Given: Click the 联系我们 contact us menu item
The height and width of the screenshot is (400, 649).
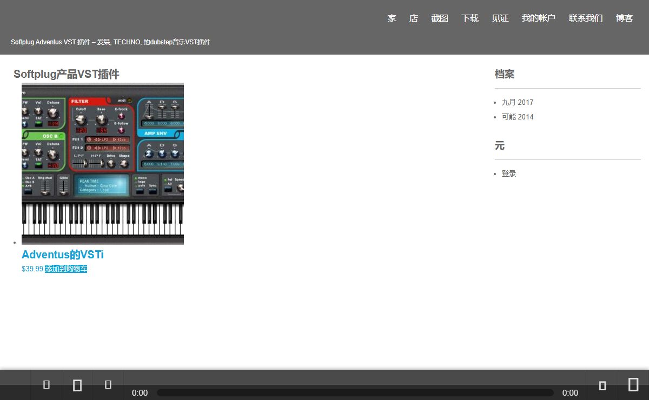Looking at the screenshot, I should click(x=586, y=18).
